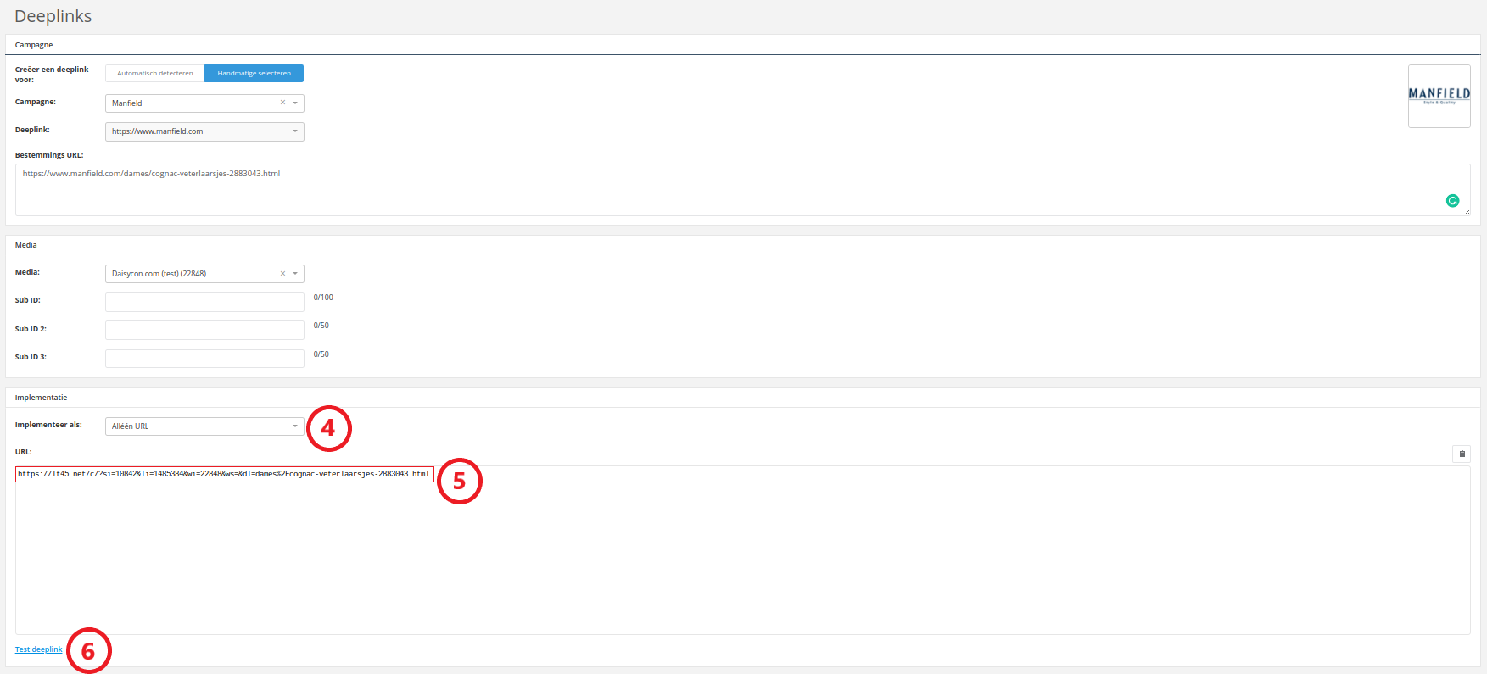Click the Manfield logo thumbnail
Viewport: 1487px width, 674px height.
[x=1439, y=96]
